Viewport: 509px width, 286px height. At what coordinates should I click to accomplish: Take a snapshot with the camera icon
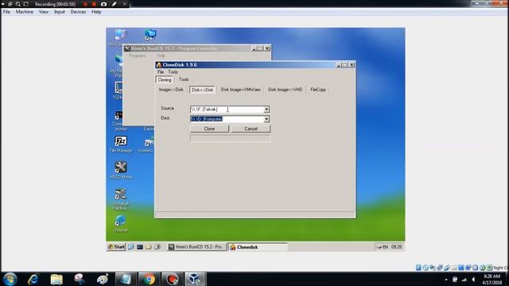(x=103, y=4)
